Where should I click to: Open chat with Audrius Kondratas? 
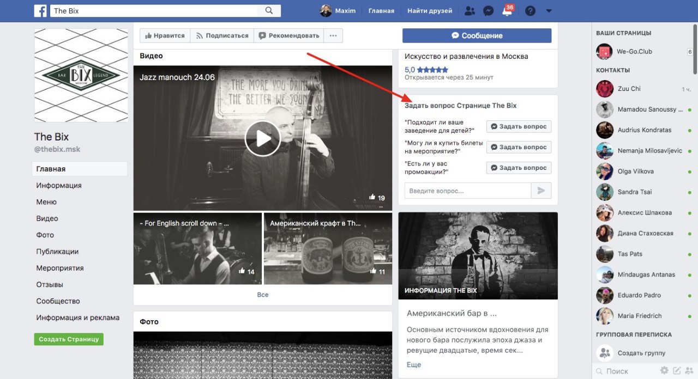point(642,130)
